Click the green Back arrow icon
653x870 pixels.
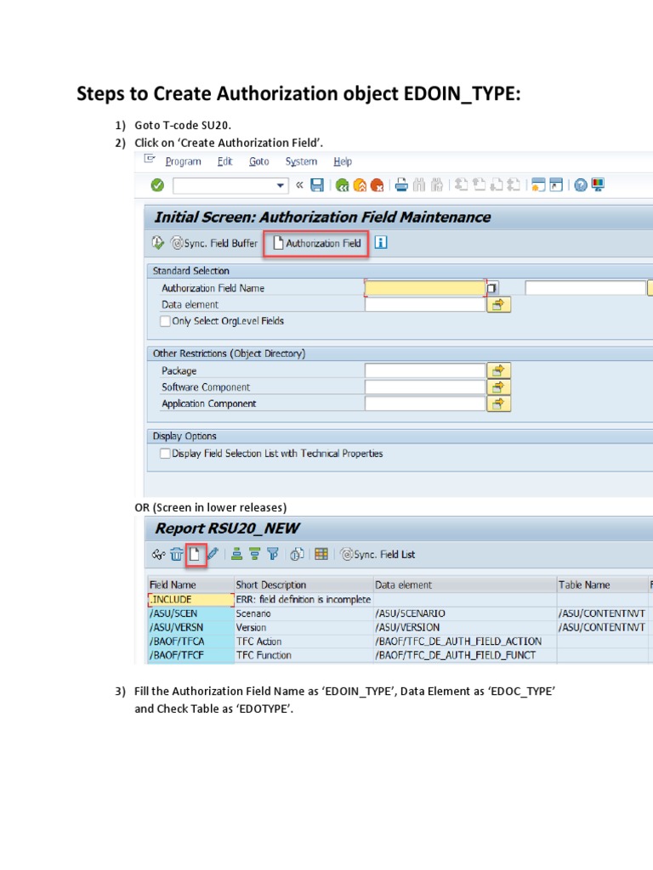[x=342, y=185]
